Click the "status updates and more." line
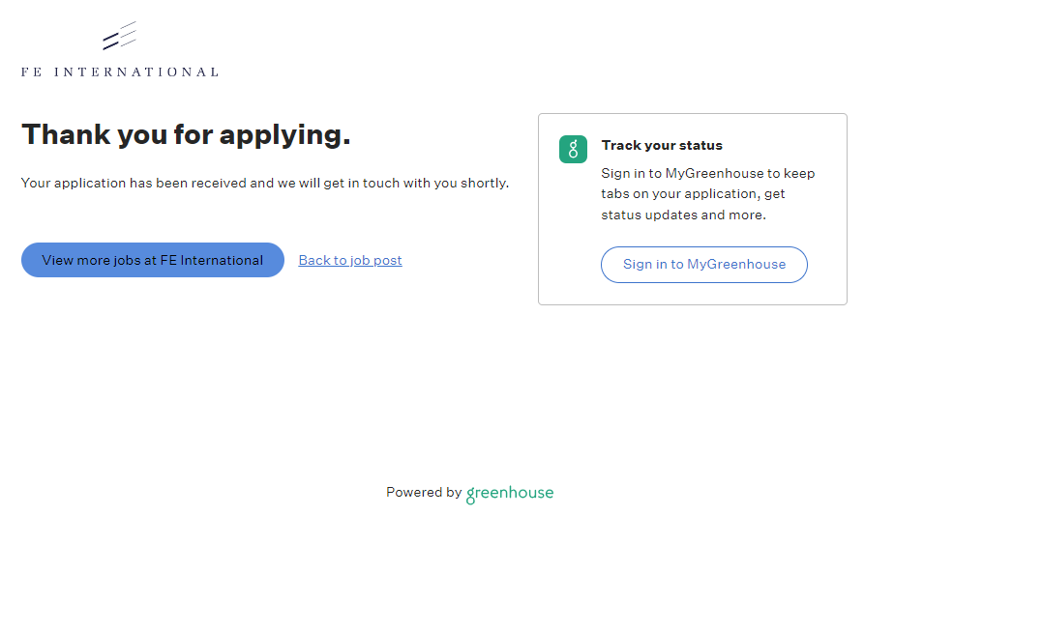The width and height of the screenshot is (1043, 630). tap(683, 215)
